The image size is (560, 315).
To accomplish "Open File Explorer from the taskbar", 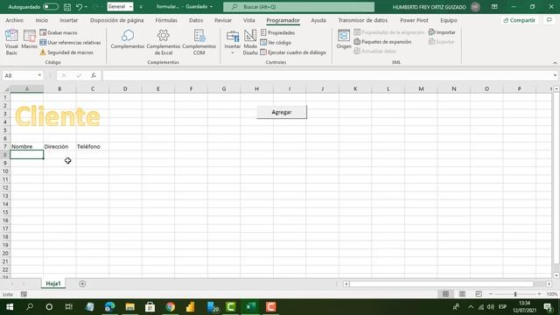I will (x=130, y=307).
